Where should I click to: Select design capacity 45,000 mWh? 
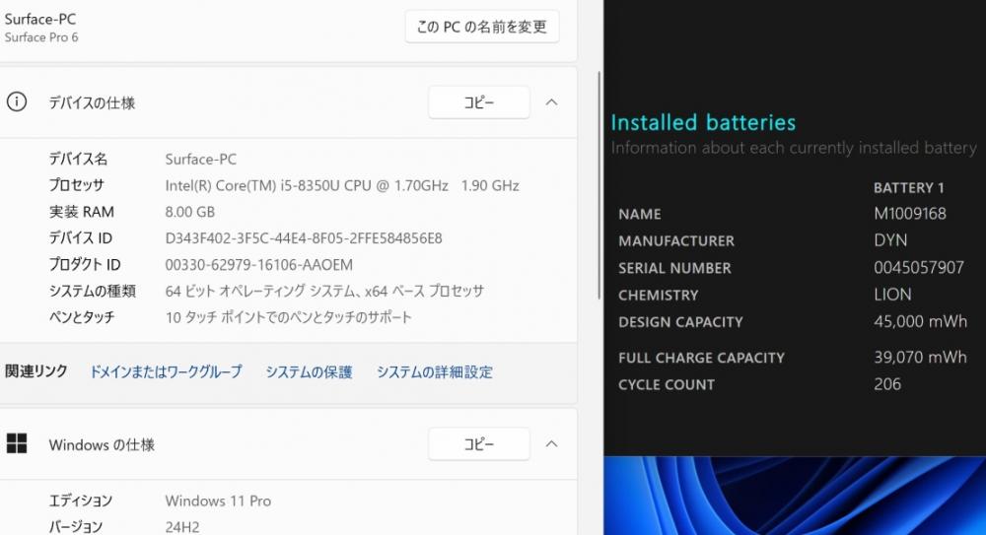coord(920,321)
